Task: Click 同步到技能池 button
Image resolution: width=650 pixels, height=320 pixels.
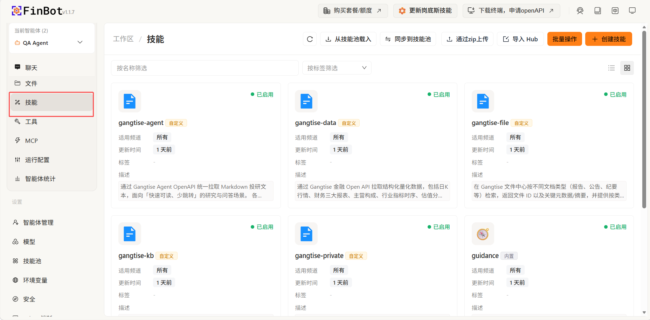Action: pos(408,39)
